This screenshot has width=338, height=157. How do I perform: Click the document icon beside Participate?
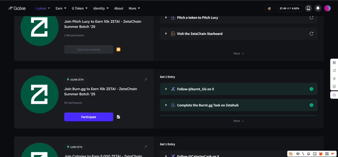[x=119, y=117]
